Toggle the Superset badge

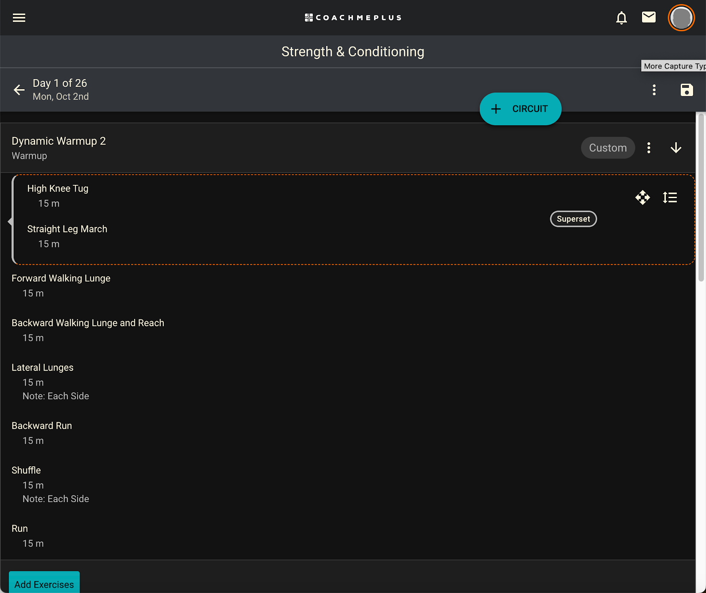click(573, 219)
